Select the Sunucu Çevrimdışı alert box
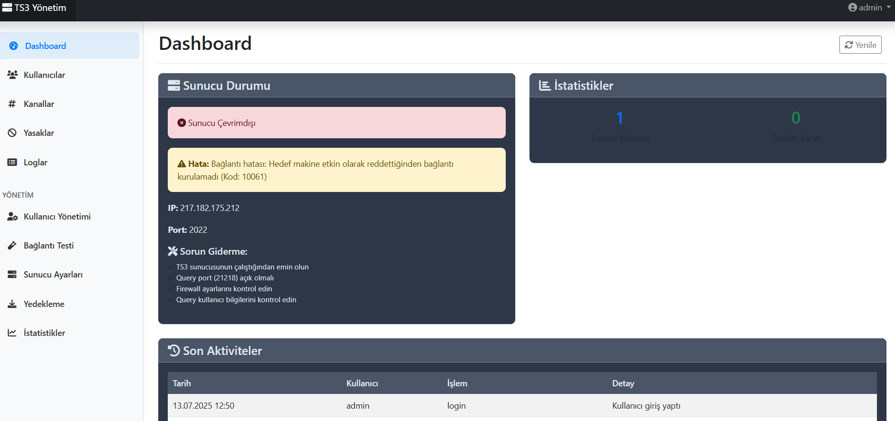The height and width of the screenshot is (421, 895). (x=337, y=123)
